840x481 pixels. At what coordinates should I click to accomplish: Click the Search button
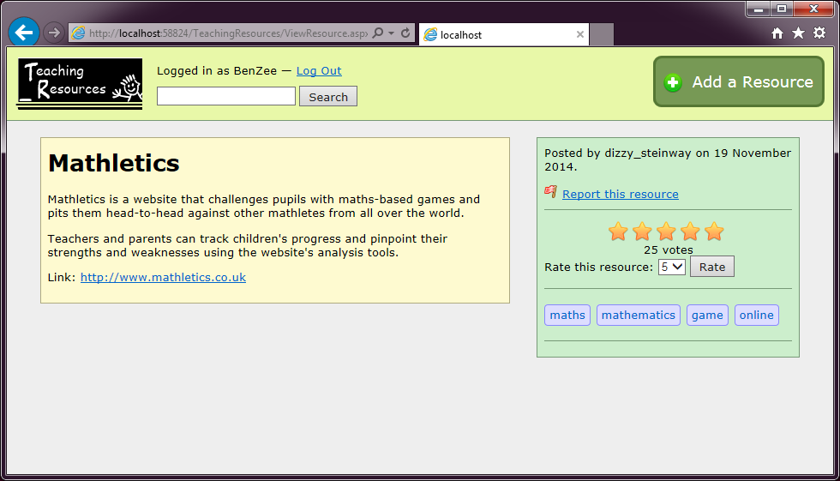tap(328, 97)
